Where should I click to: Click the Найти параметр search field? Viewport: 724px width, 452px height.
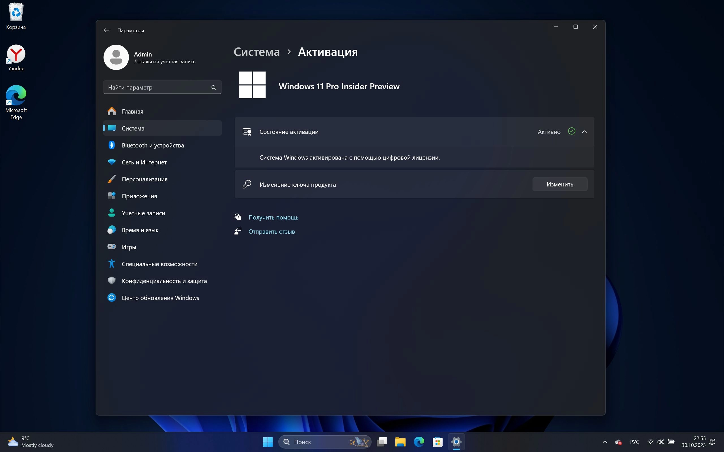[157, 88]
